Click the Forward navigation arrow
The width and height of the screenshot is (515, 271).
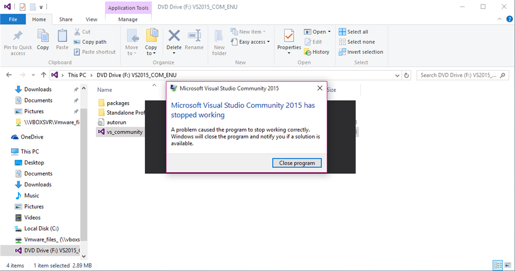(22, 75)
